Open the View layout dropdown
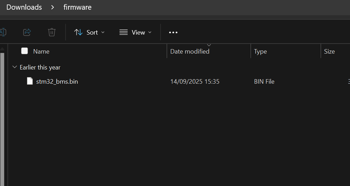 point(135,32)
